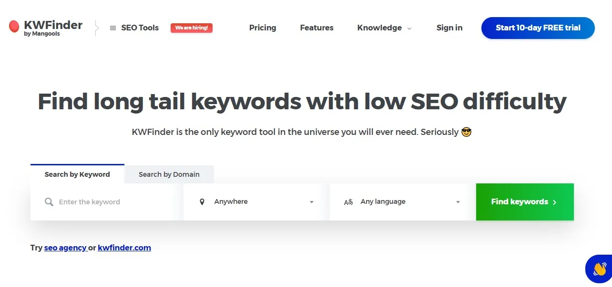Click the seo agency example link

click(65, 248)
